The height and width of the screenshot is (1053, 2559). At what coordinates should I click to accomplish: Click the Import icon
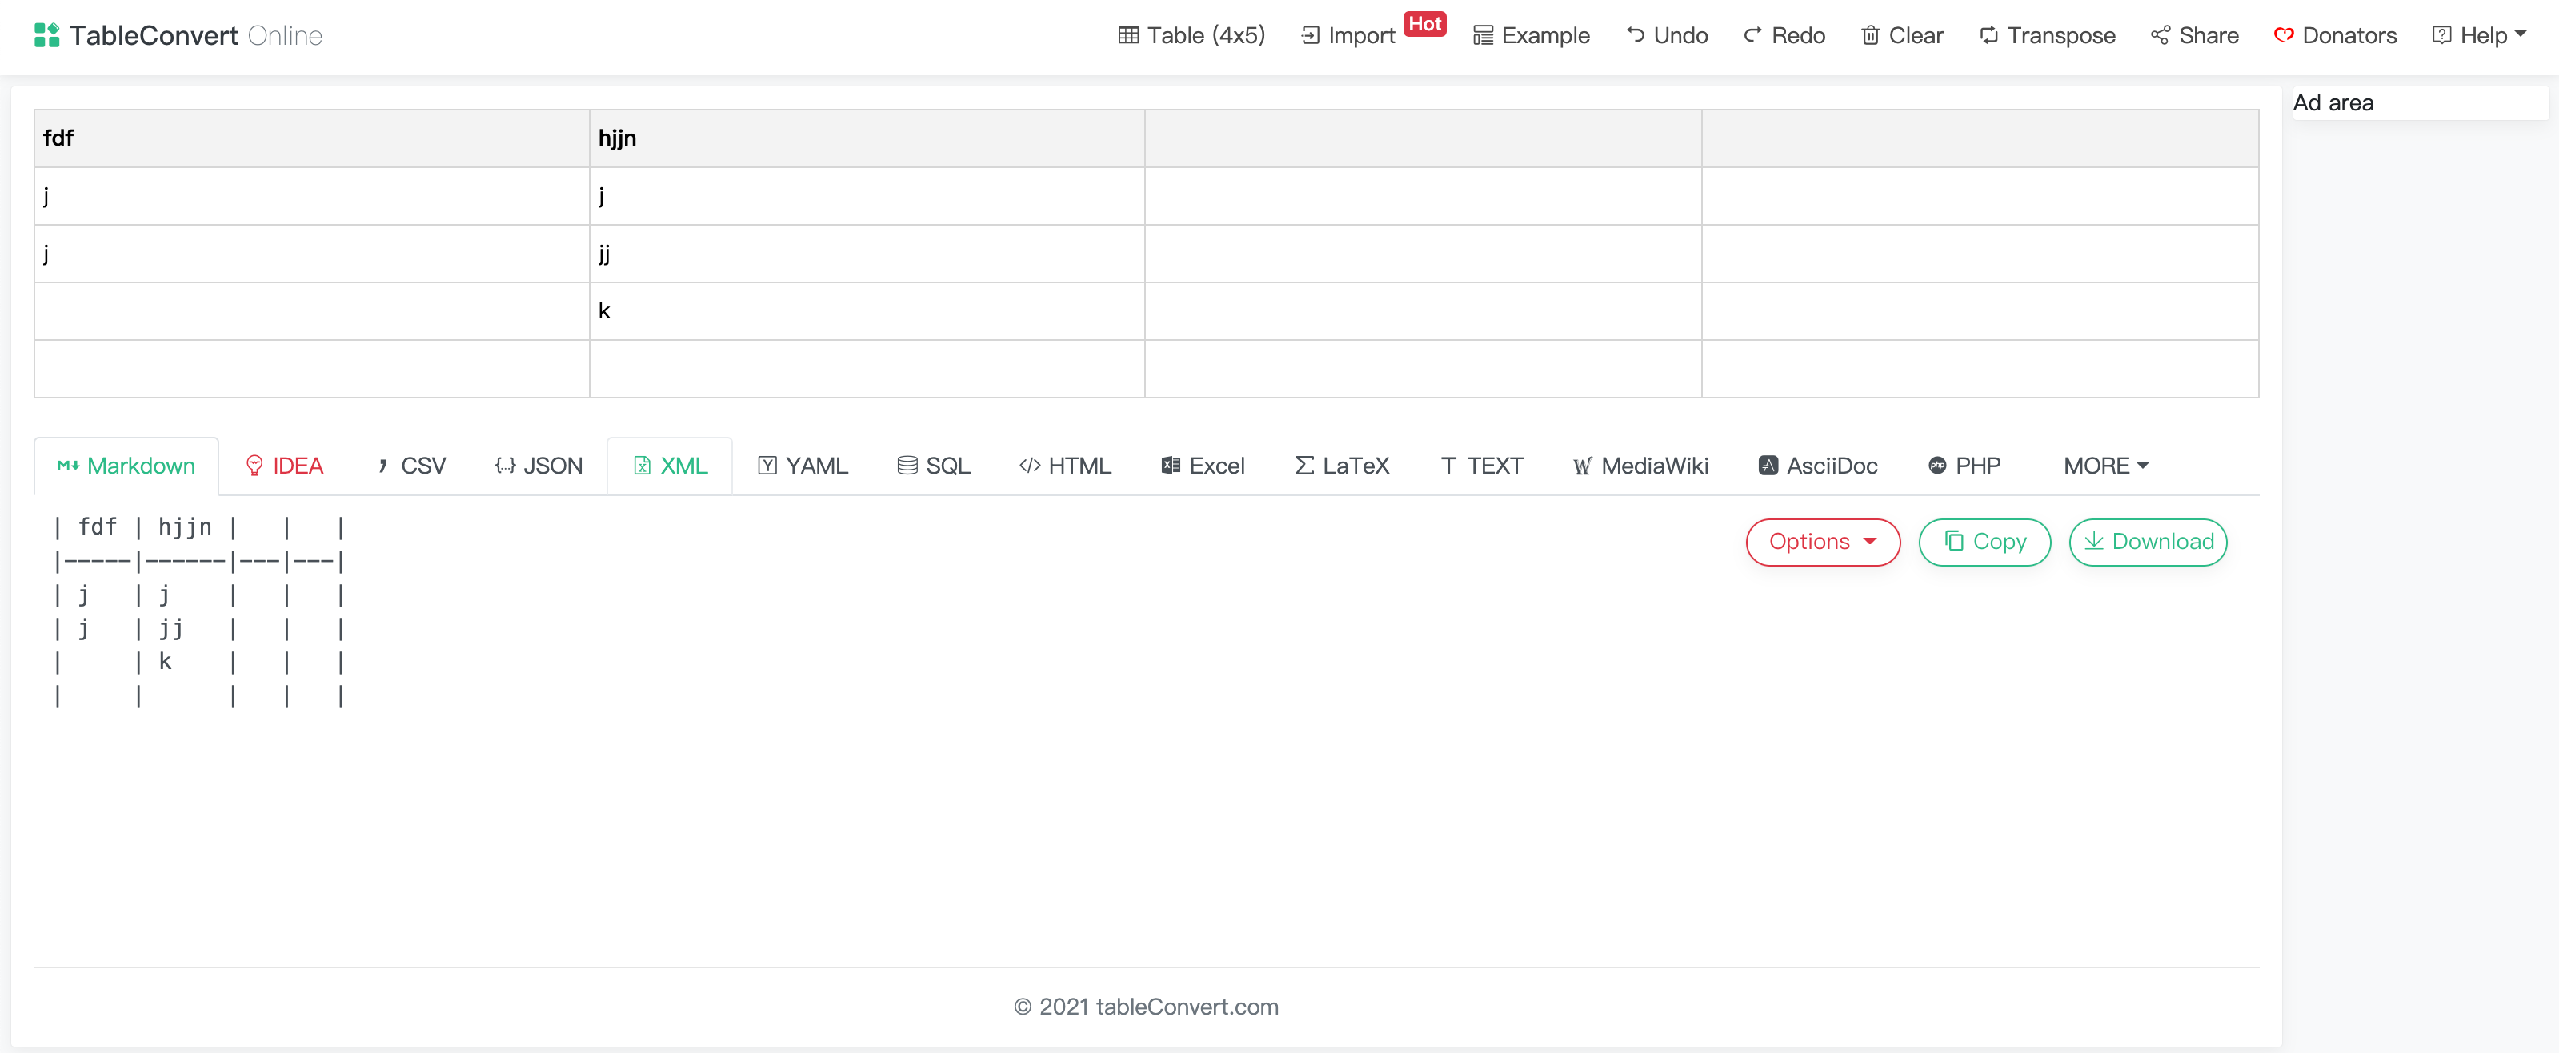pos(1310,36)
